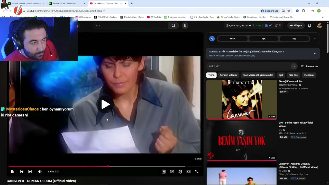The image size is (329, 185).
Task: Open the Chrome extensions puzzle icon
Action: (304, 11)
